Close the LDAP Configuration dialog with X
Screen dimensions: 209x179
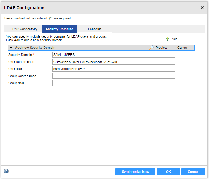click(x=202, y=8)
